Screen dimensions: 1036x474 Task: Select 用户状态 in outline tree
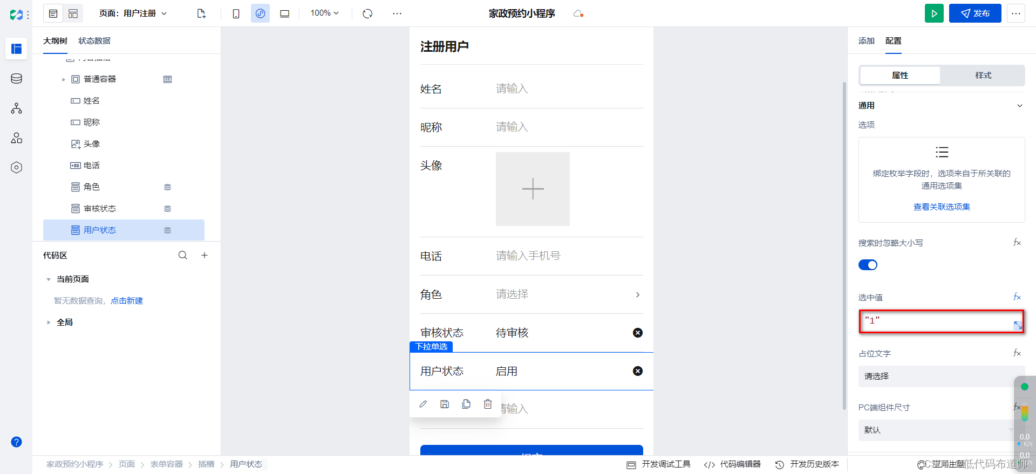pyautogui.click(x=124, y=230)
